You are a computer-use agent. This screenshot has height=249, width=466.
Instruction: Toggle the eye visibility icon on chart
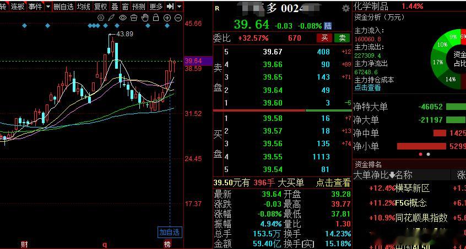click(123, 18)
